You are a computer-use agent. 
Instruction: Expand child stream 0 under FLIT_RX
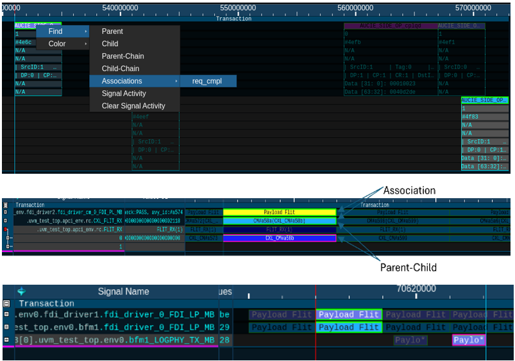click(8, 238)
